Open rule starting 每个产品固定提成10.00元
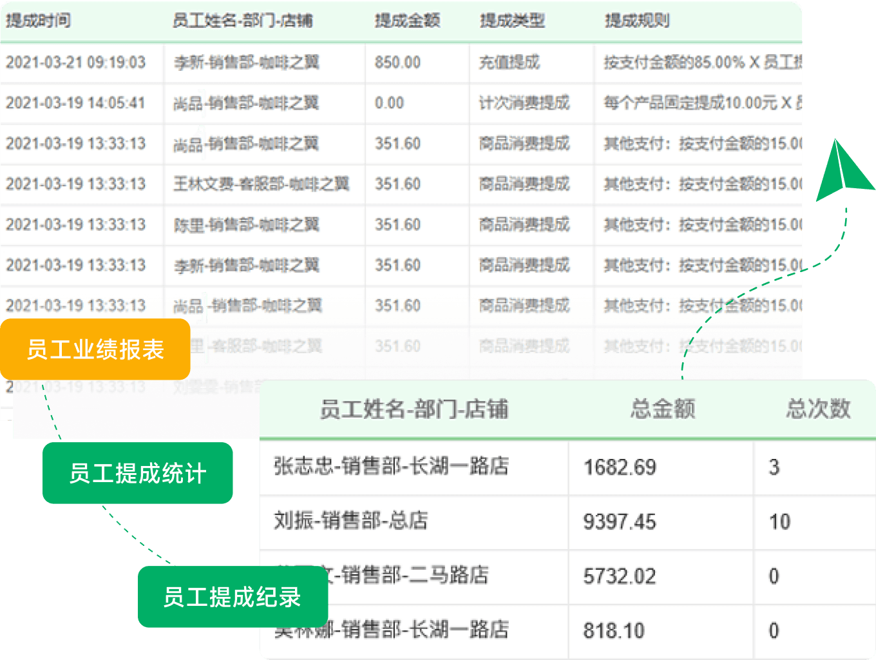Viewport: 876px width, 660px height. (x=703, y=103)
